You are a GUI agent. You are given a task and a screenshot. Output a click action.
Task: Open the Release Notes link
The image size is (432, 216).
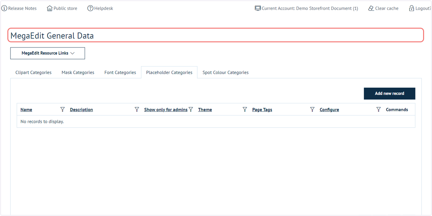[22, 8]
